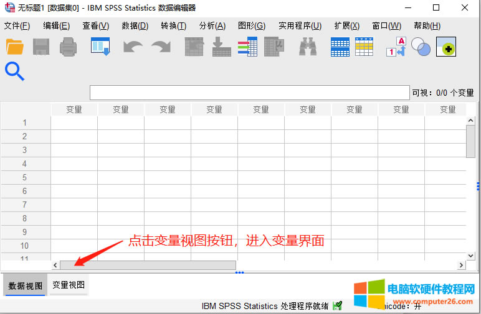Click the processor ready status icon
The height and width of the screenshot is (314, 481).
[337, 305]
